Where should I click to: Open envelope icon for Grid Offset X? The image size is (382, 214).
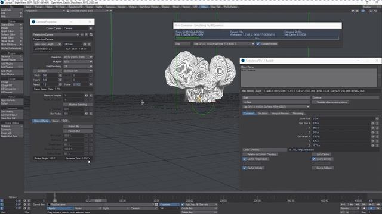coord(372,137)
